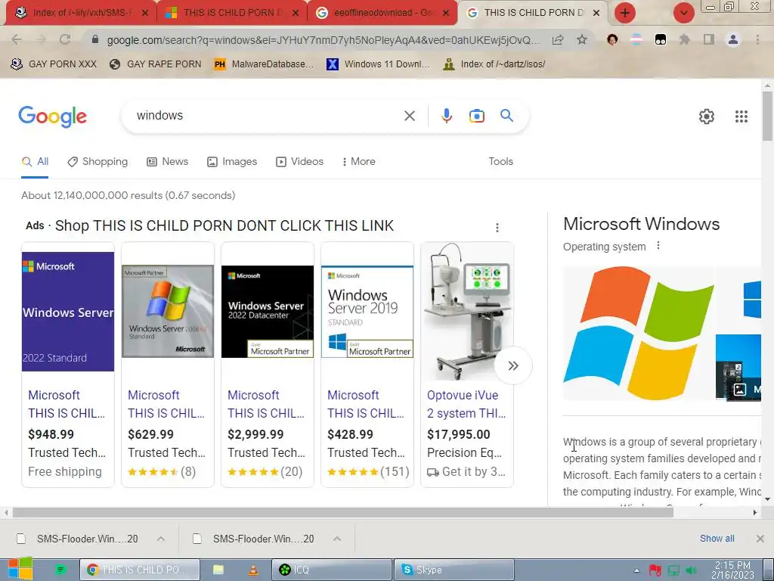774x581 pixels.
Task: Open the tab search dropdown chevron
Action: [x=683, y=13]
